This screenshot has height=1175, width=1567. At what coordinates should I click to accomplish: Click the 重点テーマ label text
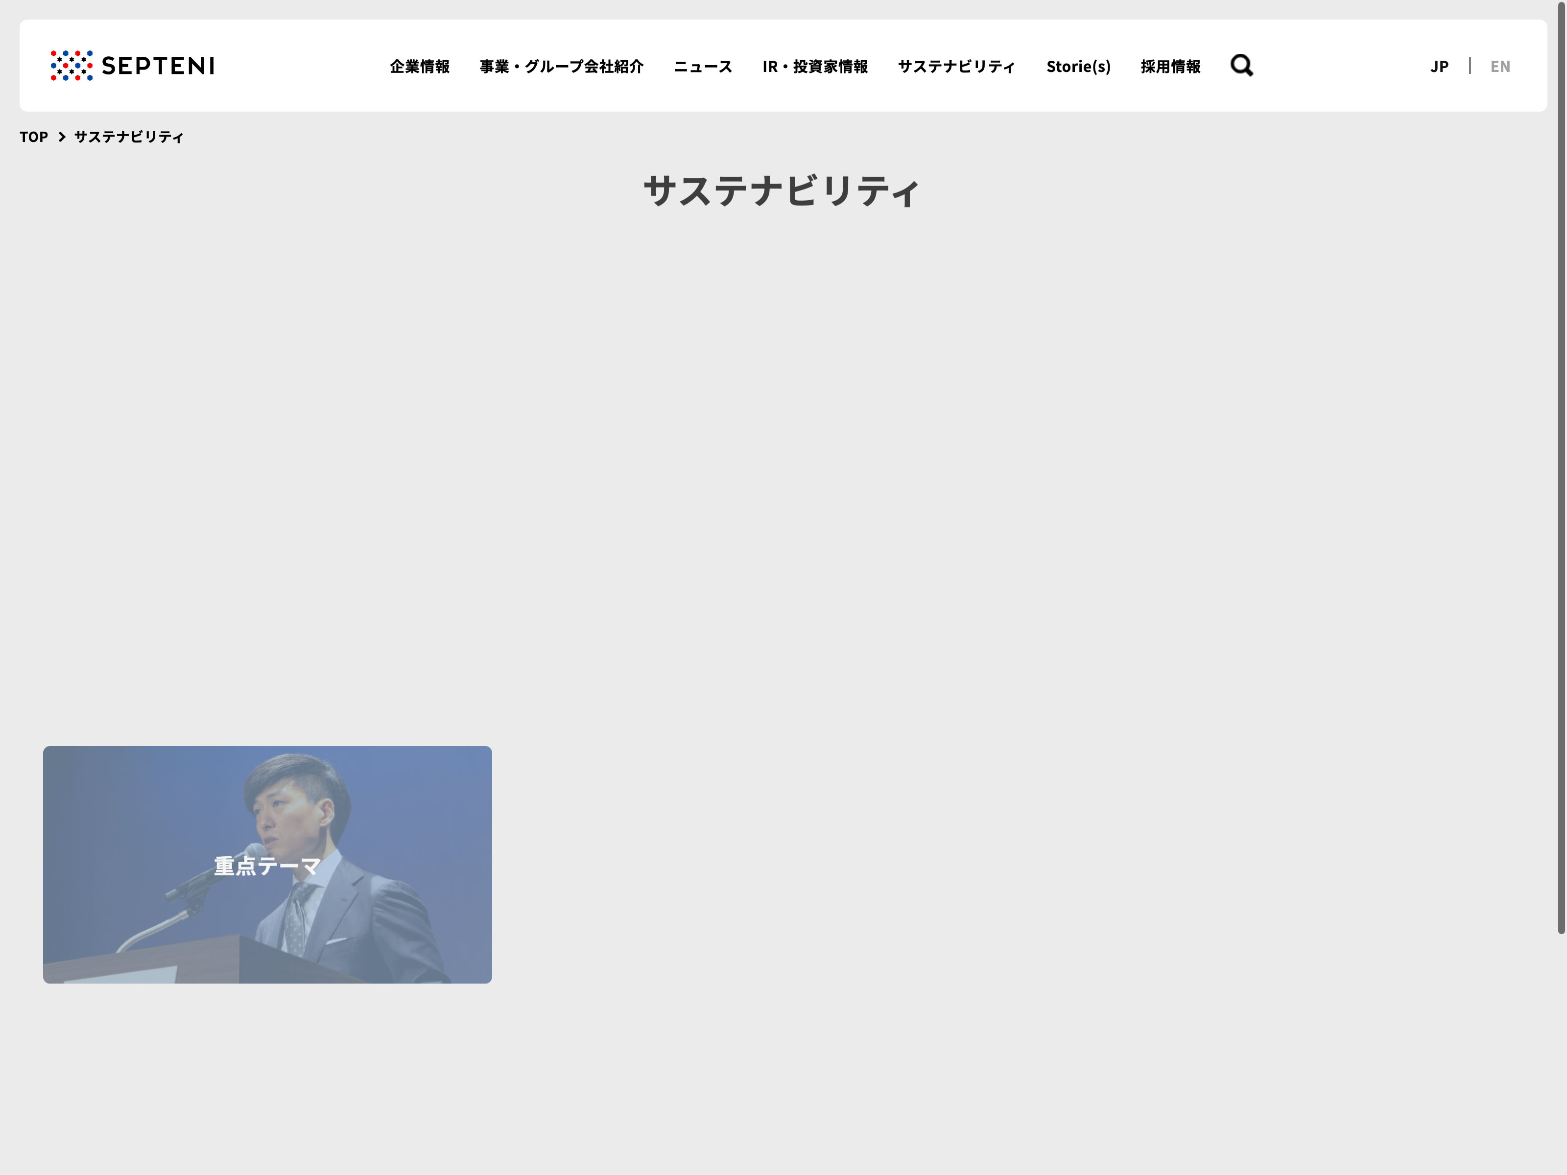(267, 866)
